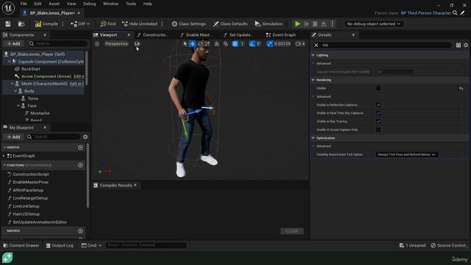
Task: Open Class Settings
Action: [x=188, y=24]
